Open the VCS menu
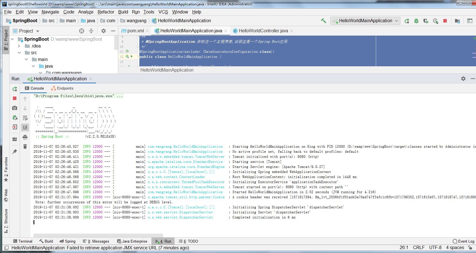The width and height of the screenshot is (476, 253). (163, 12)
